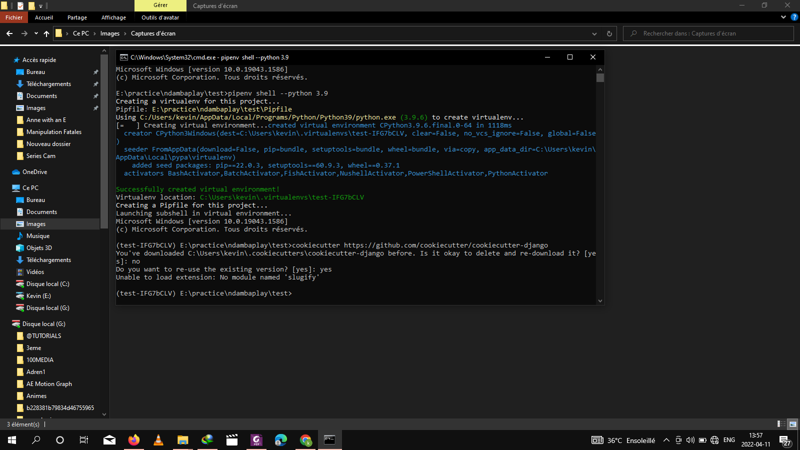Open VLC media player from the taskbar
The height and width of the screenshot is (450, 800).
(x=158, y=440)
